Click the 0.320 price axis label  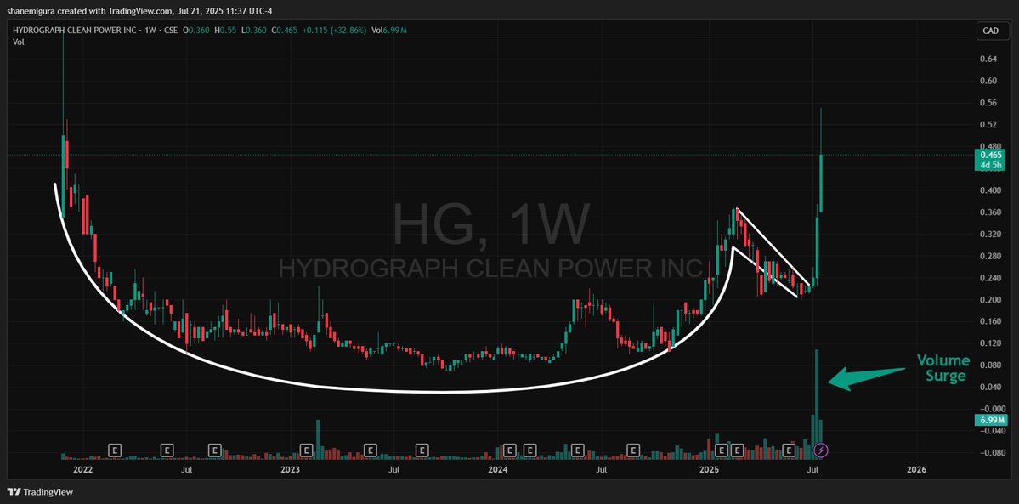tap(990, 234)
